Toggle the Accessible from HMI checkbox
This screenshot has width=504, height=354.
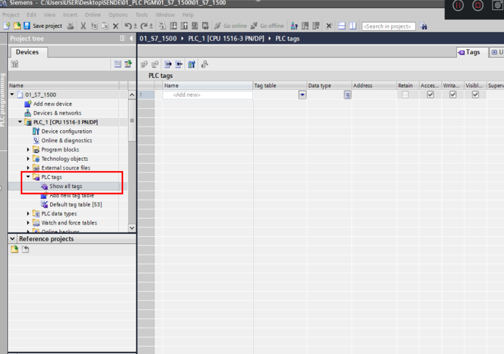pyautogui.click(x=430, y=94)
